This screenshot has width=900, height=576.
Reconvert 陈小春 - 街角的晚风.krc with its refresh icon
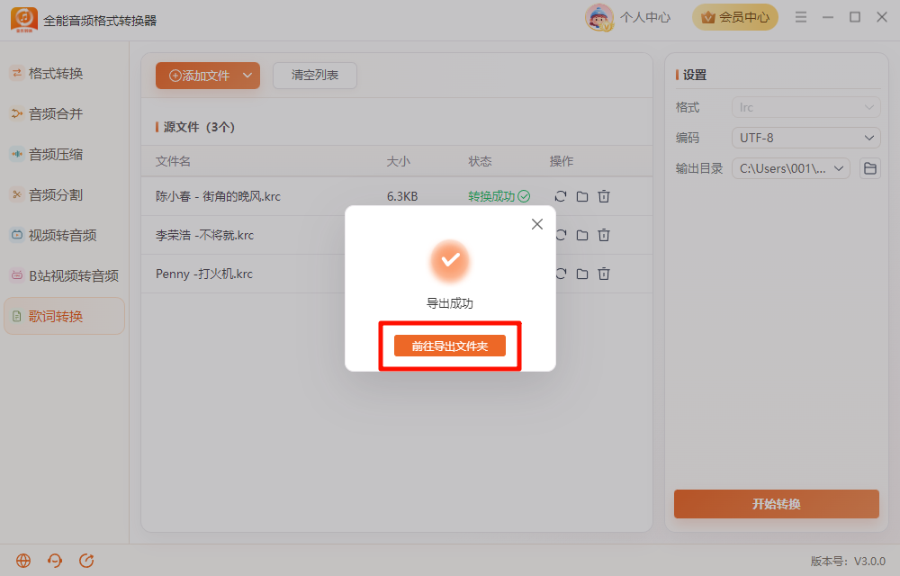tap(561, 196)
